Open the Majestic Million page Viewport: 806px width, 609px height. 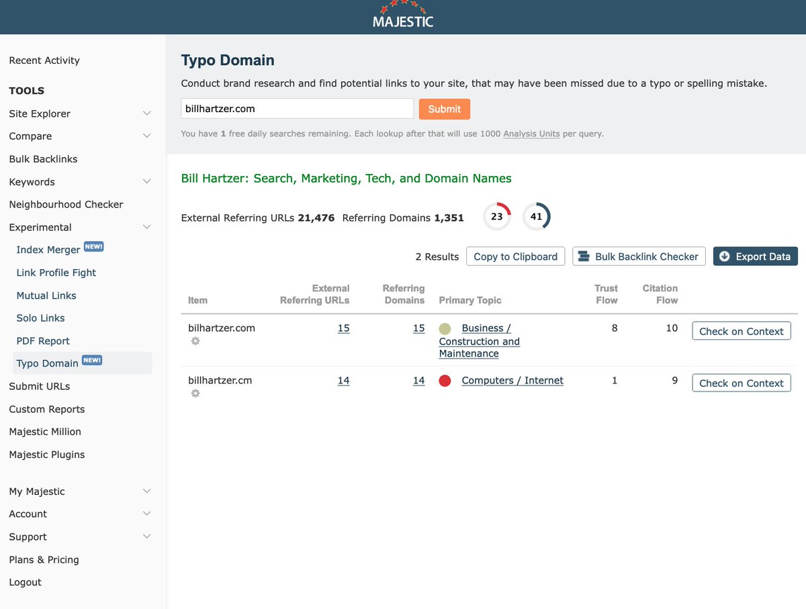click(44, 432)
